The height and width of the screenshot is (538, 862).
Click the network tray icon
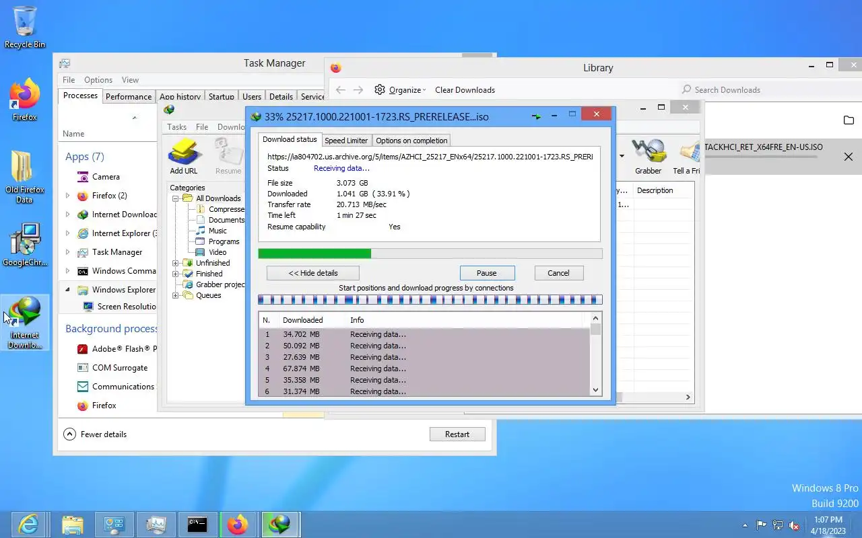pos(778,525)
